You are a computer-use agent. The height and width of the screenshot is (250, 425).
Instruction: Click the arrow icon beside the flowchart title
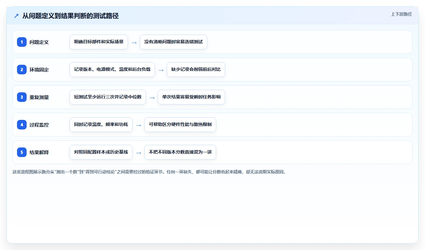coord(16,16)
